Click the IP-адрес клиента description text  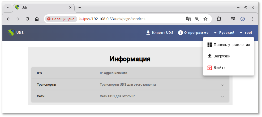pyautogui.click(x=113, y=73)
